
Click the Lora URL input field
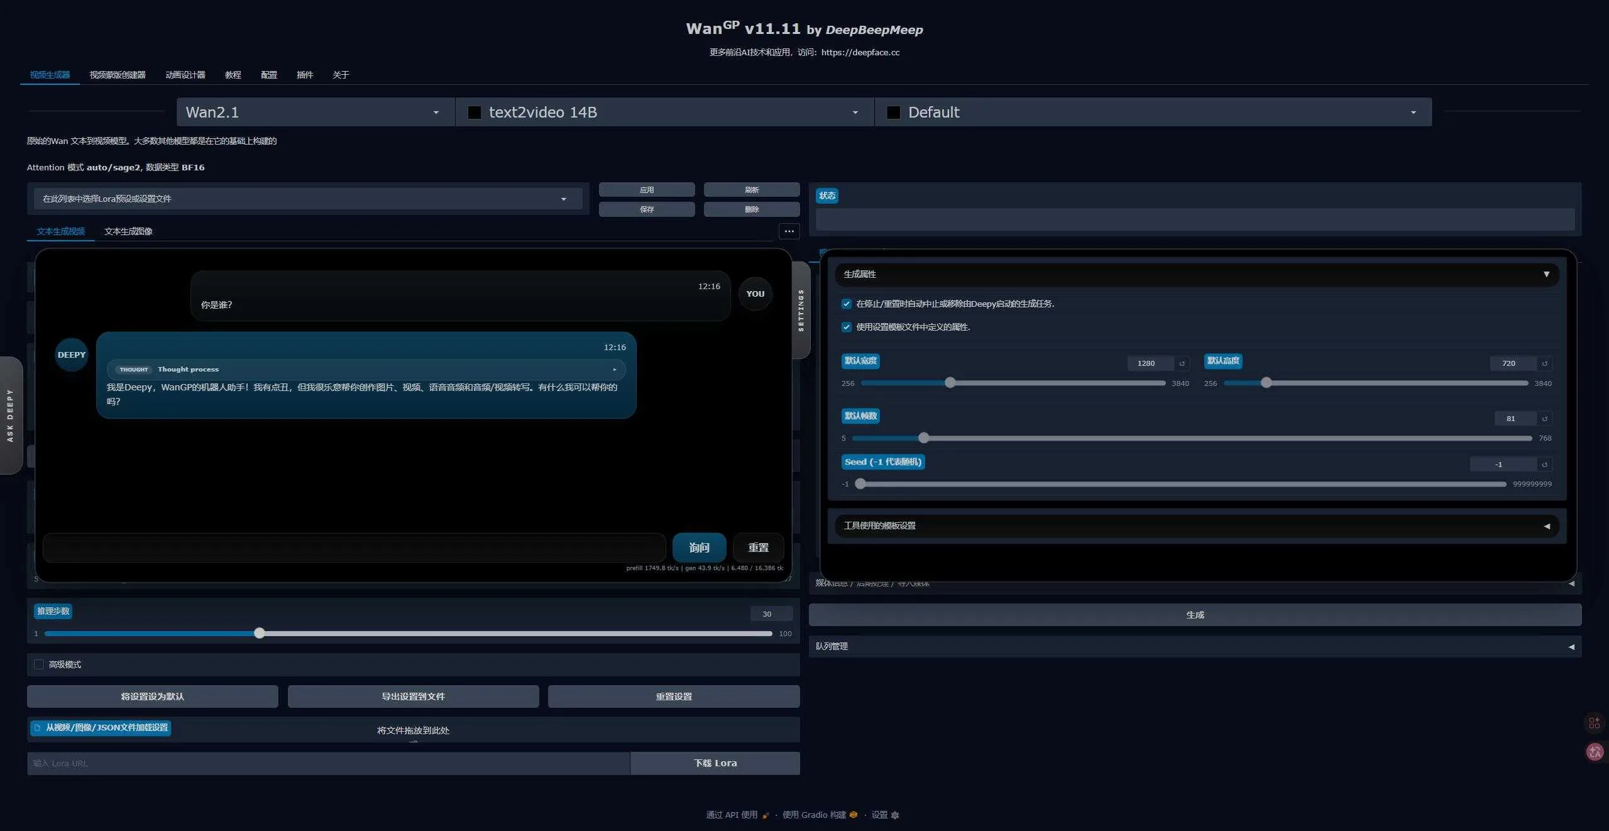click(x=327, y=762)
